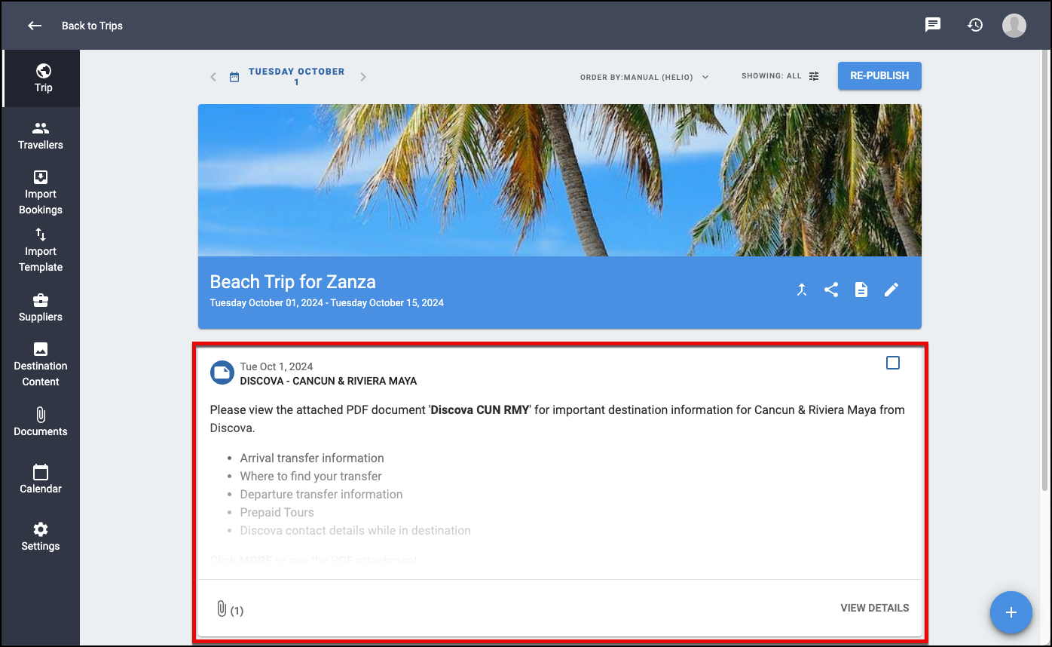
Task: Open the user profile avatar
Action: pyautogui.click(x=1014, y=25)
